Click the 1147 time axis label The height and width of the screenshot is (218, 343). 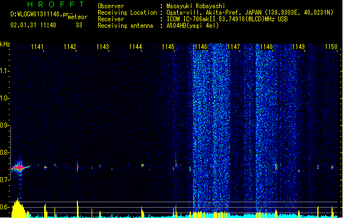click(x=233, y=47)
